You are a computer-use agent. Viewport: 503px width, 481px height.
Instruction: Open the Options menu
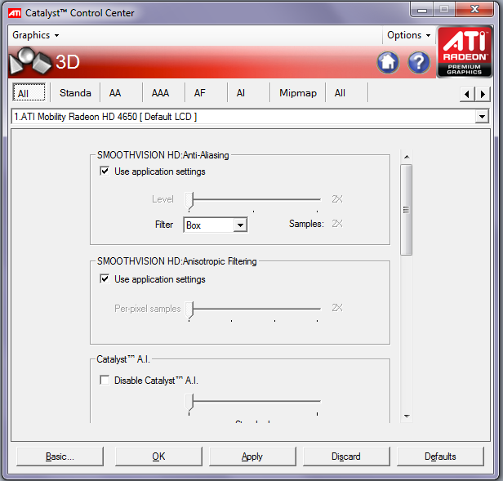coord(408,35)
